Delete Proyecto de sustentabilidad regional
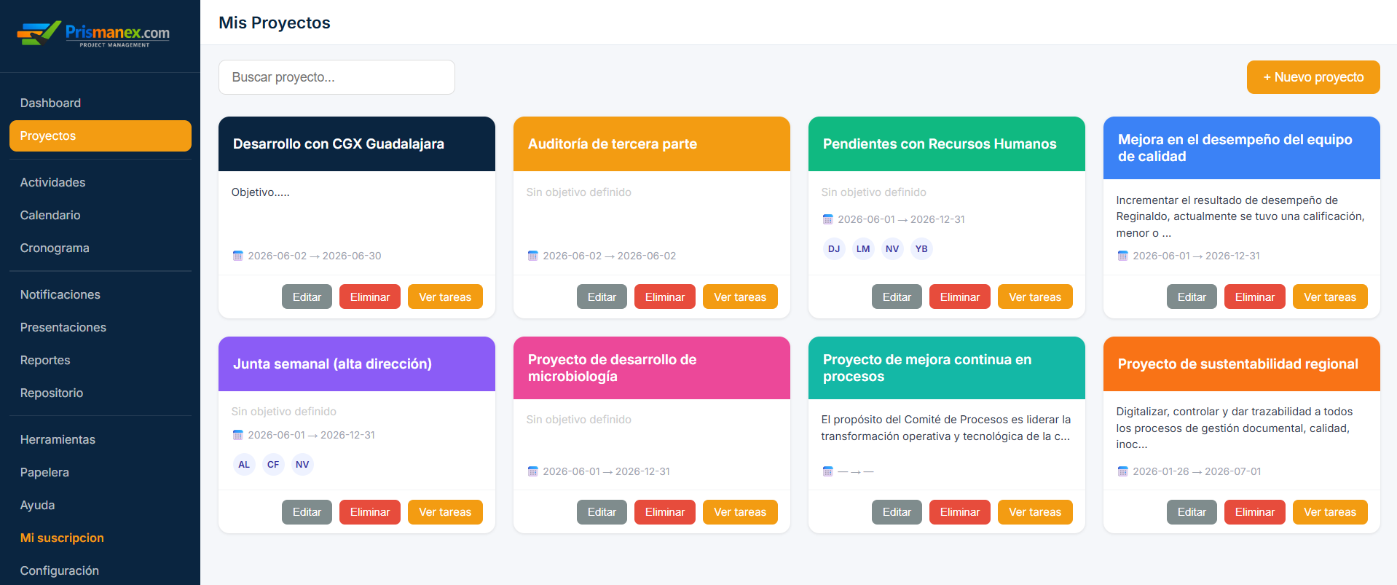The height and width of the screenshot is (585, 1397). tap(1255, 512)
